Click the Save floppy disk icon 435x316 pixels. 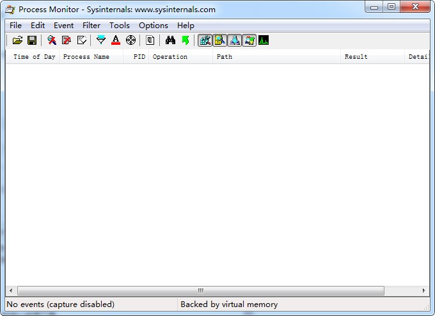[x=31, y=40]
